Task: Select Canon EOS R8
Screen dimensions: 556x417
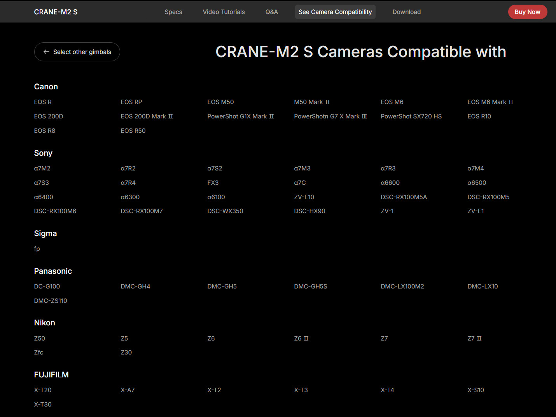Action: 45,131
